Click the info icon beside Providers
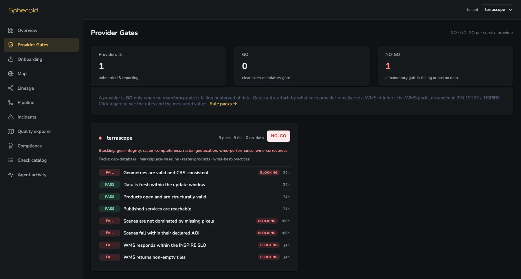Viewport: 521px width, 279px height. (120, 55)
